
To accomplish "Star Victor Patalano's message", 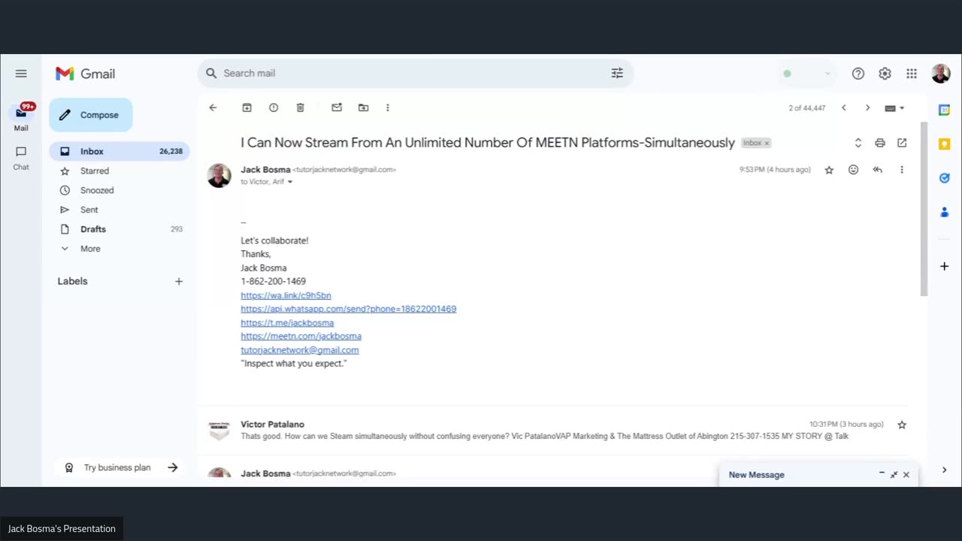I will [902, 425].
